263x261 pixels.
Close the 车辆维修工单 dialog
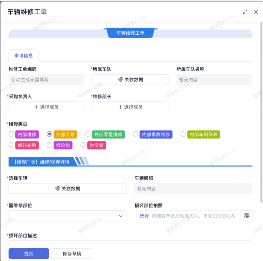[x=256, y=12]
